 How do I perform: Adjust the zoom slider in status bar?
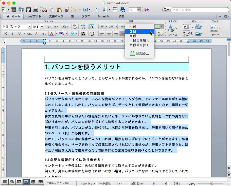[212, 183]
